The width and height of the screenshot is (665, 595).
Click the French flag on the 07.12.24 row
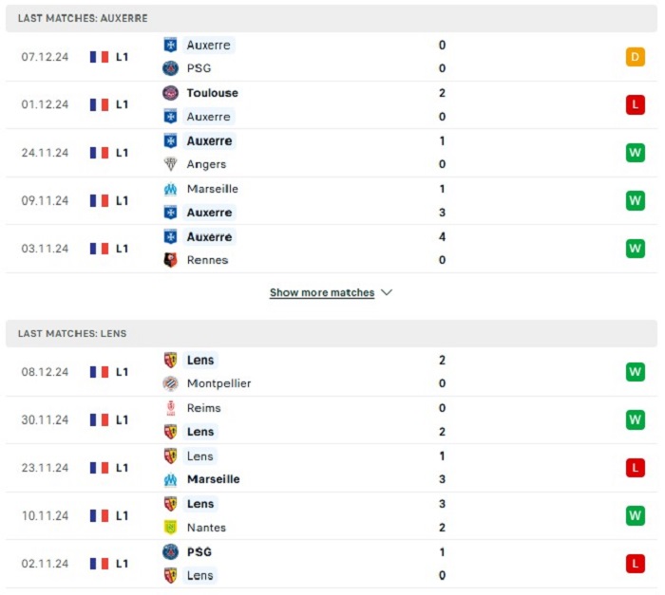point(99,57)
